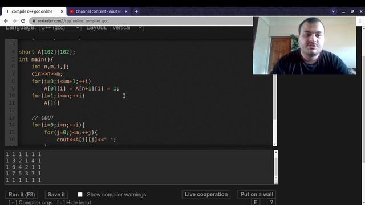The height and width of the screenshot is (205, 365).
Task: Click code line 'short A[102][102];'
Action: pos(47,52)
